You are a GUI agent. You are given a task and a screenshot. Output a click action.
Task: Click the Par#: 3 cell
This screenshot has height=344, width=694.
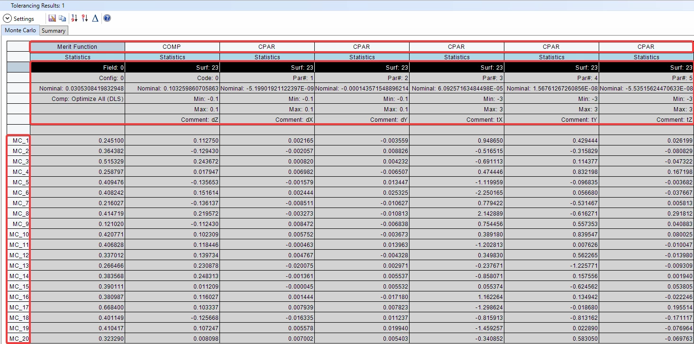pyautogui.click(x=457, y=78)
